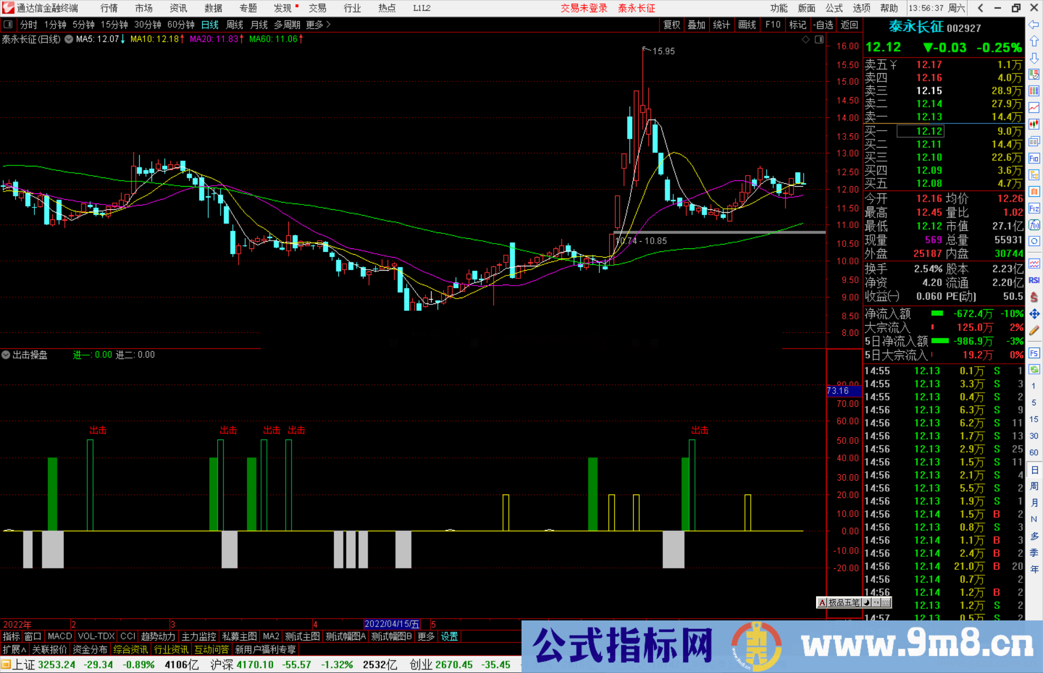Screen dimensions: 1043x673
Task: Expand 卖五 order book toggle arrow
Action: (x=893, y=65)
